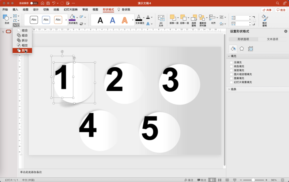Click the Redo icon in title bar
Image resolution: width=289 pixels, height=182 pixels.
tap(62, 3)
